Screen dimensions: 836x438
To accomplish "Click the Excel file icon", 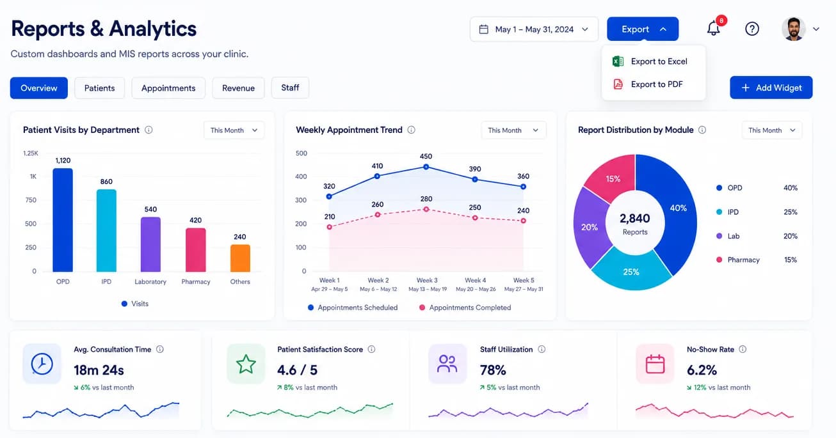I will (x=618, y=61).
